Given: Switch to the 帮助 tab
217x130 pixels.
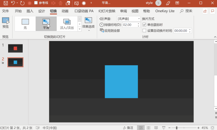Looking at the screenshot, I should coord(146,11).
